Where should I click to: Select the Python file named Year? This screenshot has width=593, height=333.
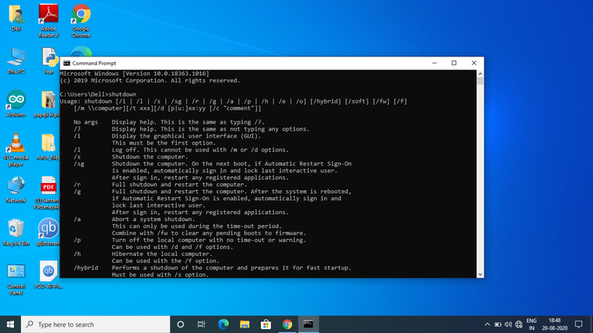[49, 61]
